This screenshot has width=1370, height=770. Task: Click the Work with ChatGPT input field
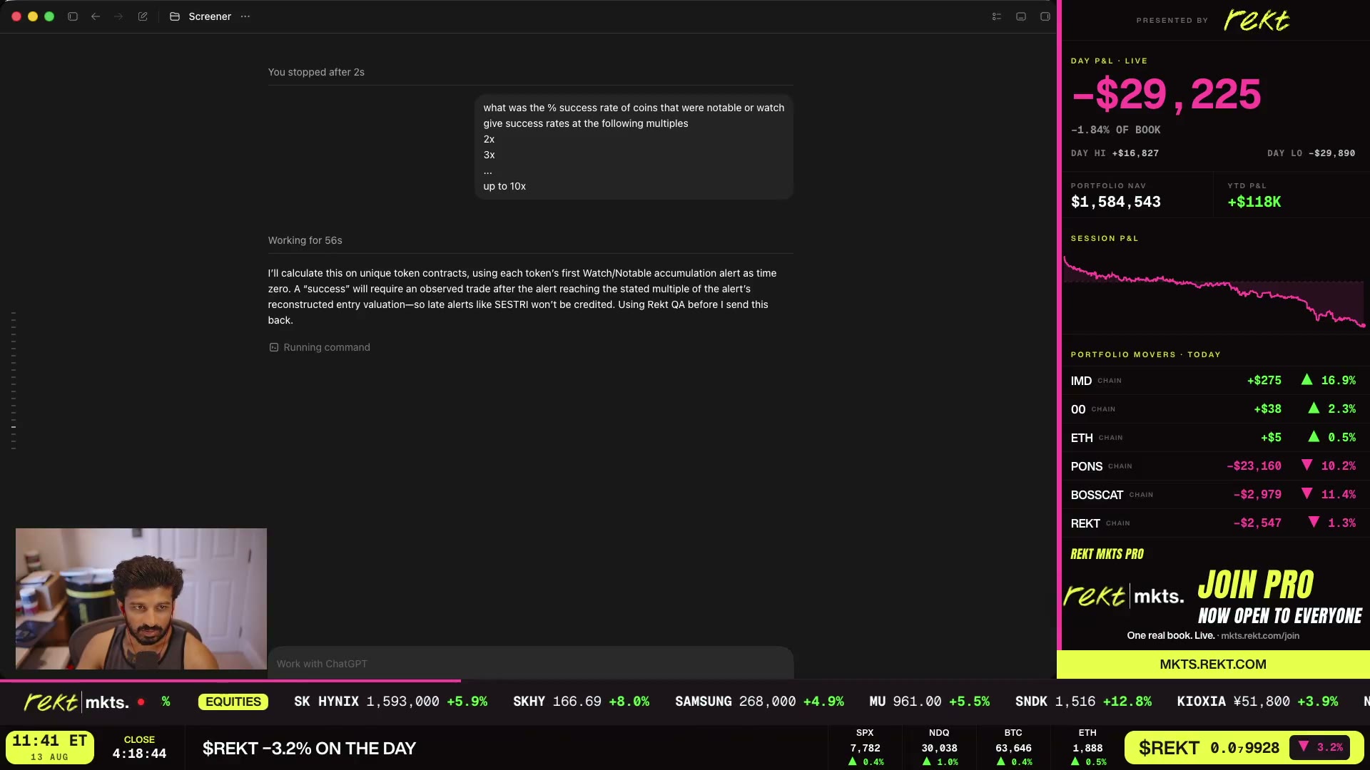click(530, 663)
